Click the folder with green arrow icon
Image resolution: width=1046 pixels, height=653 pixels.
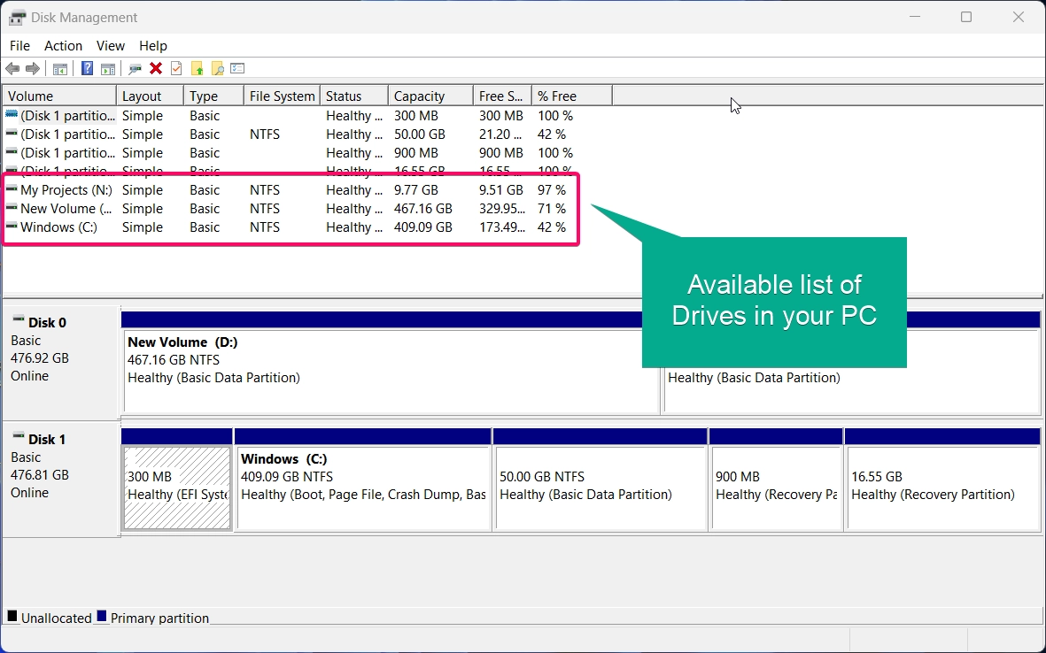point(197,69)
